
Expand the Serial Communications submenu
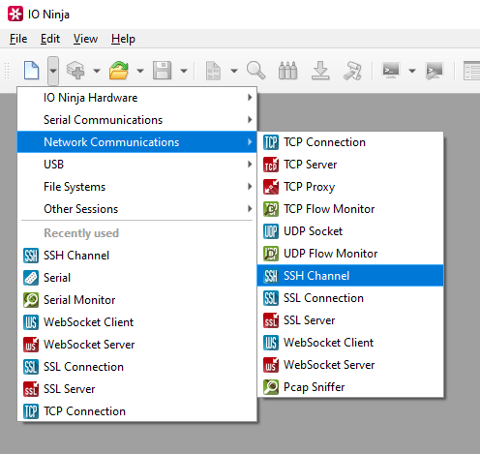click(x=137, y=120)
